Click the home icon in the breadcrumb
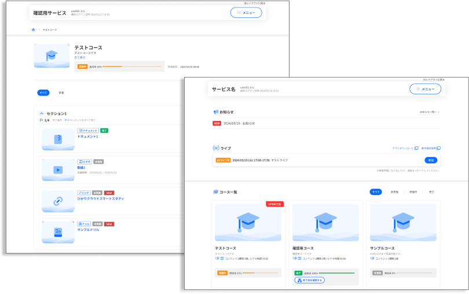Image resolution: width=469 pixels, height=294 pixels. pyautogui.click(x=33, y=29)
